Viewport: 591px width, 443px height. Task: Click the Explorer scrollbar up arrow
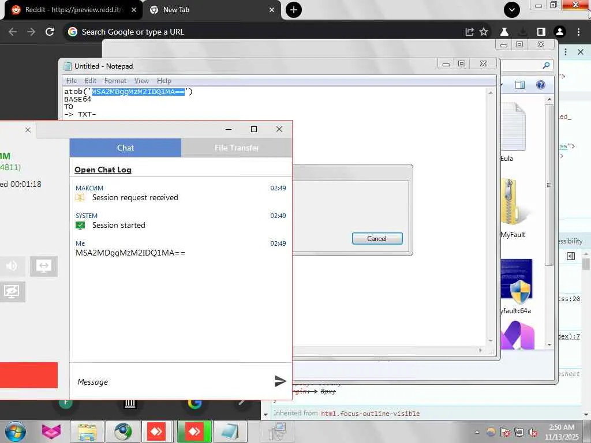pos(549,99)
